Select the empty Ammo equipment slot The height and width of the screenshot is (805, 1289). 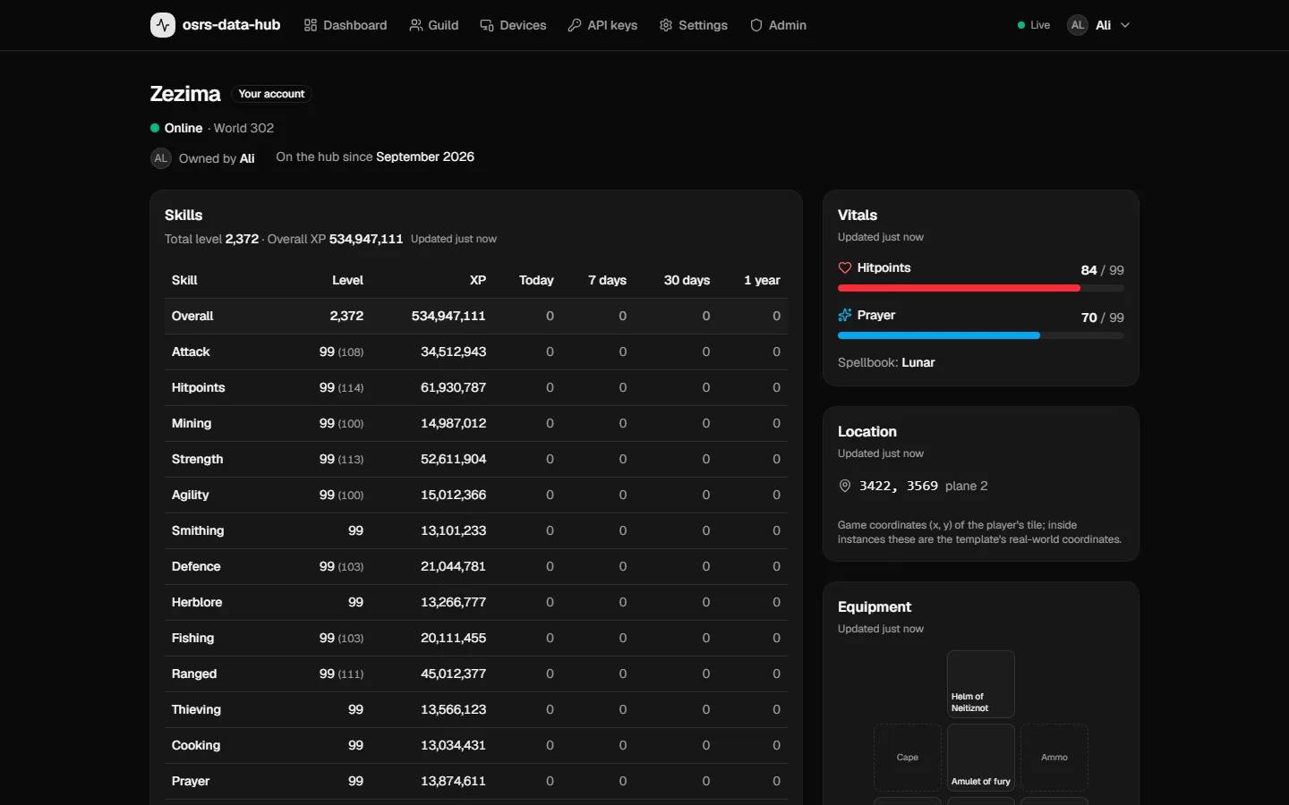coord(1054,758)
